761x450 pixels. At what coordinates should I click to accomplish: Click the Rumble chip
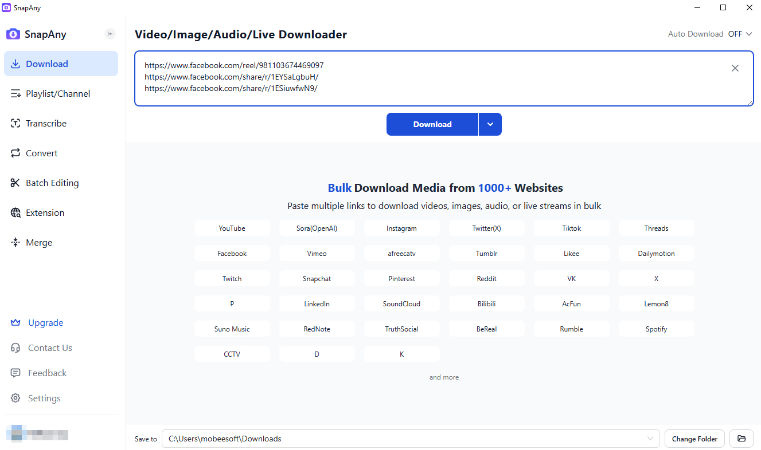coord(571,329)
